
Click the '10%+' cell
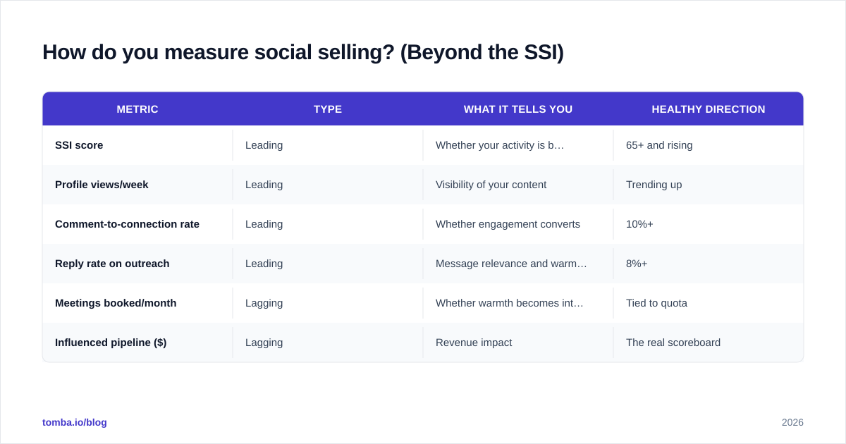709,224
